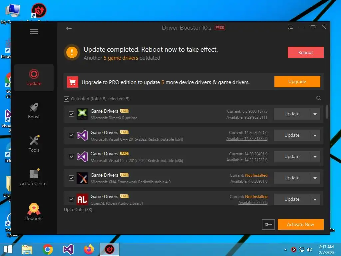Click Driver Booster taskbar icon
Image resolution: width=341 pixels, height=256 pixels.
coord(109,249)
